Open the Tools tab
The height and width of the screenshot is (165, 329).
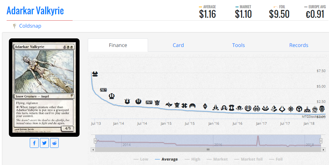(x=238, y=45)
